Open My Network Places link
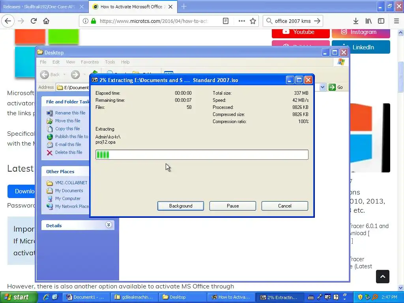The width and height of the screenshot is (404, 303). tap(72, 206)
